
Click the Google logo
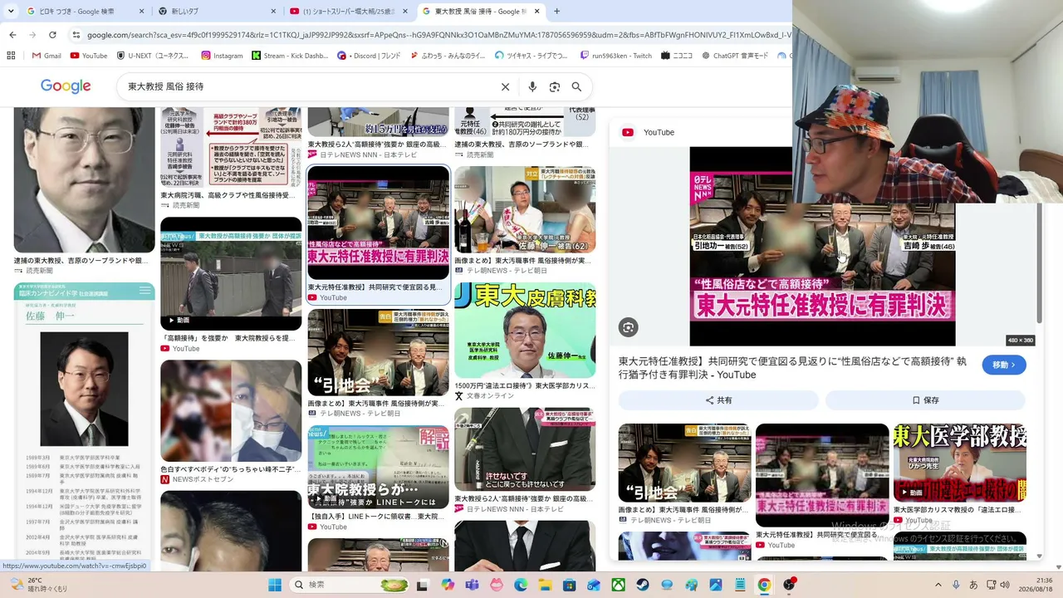coord(66,86)
